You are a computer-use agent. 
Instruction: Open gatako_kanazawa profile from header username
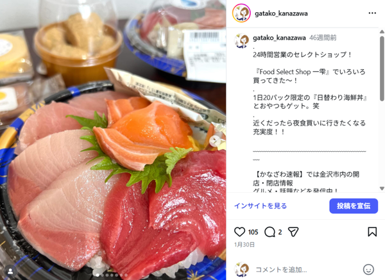pyautogui.click(x=281, y=13)
